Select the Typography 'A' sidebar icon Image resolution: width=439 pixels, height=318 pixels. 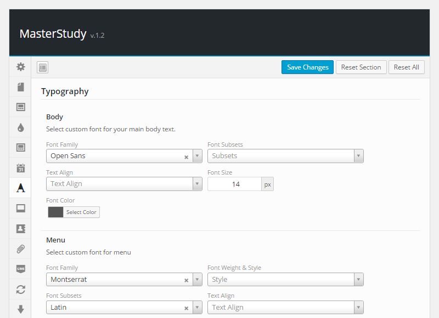tap(20, 188)
